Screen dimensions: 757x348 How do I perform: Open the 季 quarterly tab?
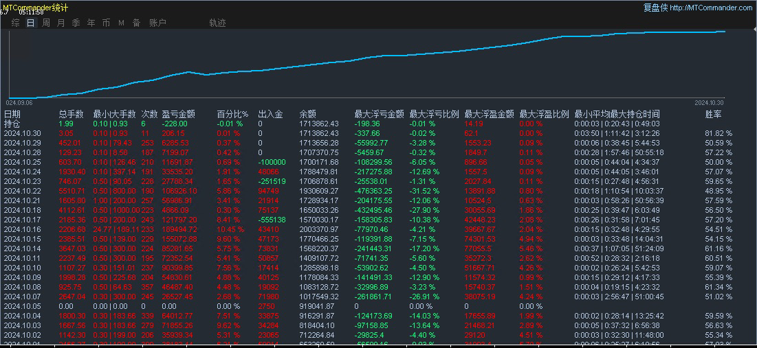point(76,23)
